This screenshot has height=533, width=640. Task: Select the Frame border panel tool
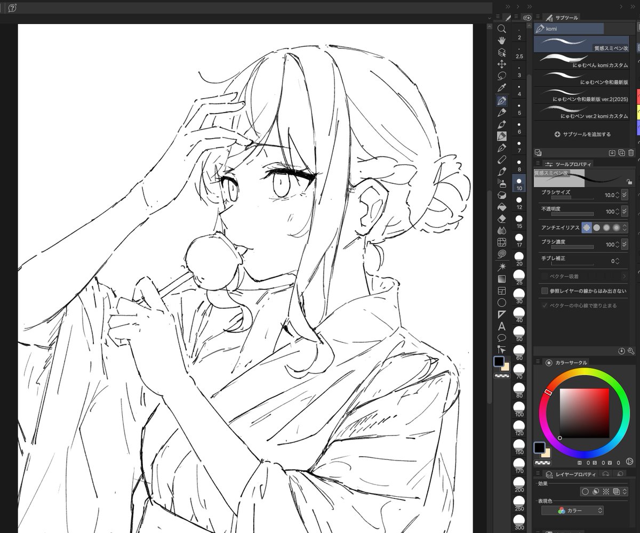pyautogui.click(x=501, y=291)
